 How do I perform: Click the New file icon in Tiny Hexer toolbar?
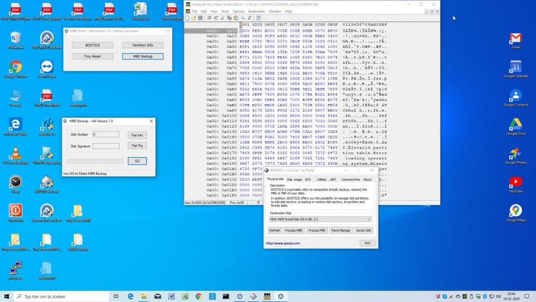point(187,18)
